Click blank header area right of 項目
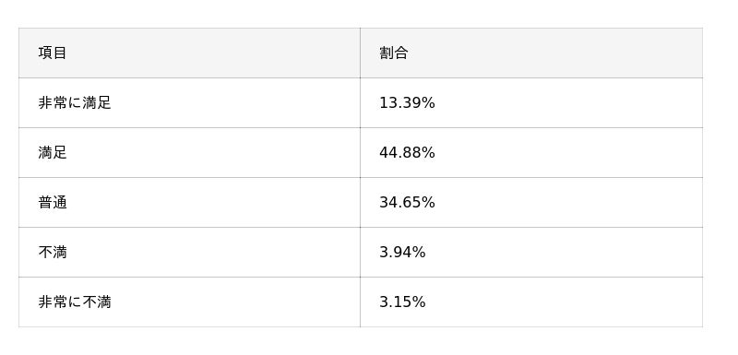 213,53
